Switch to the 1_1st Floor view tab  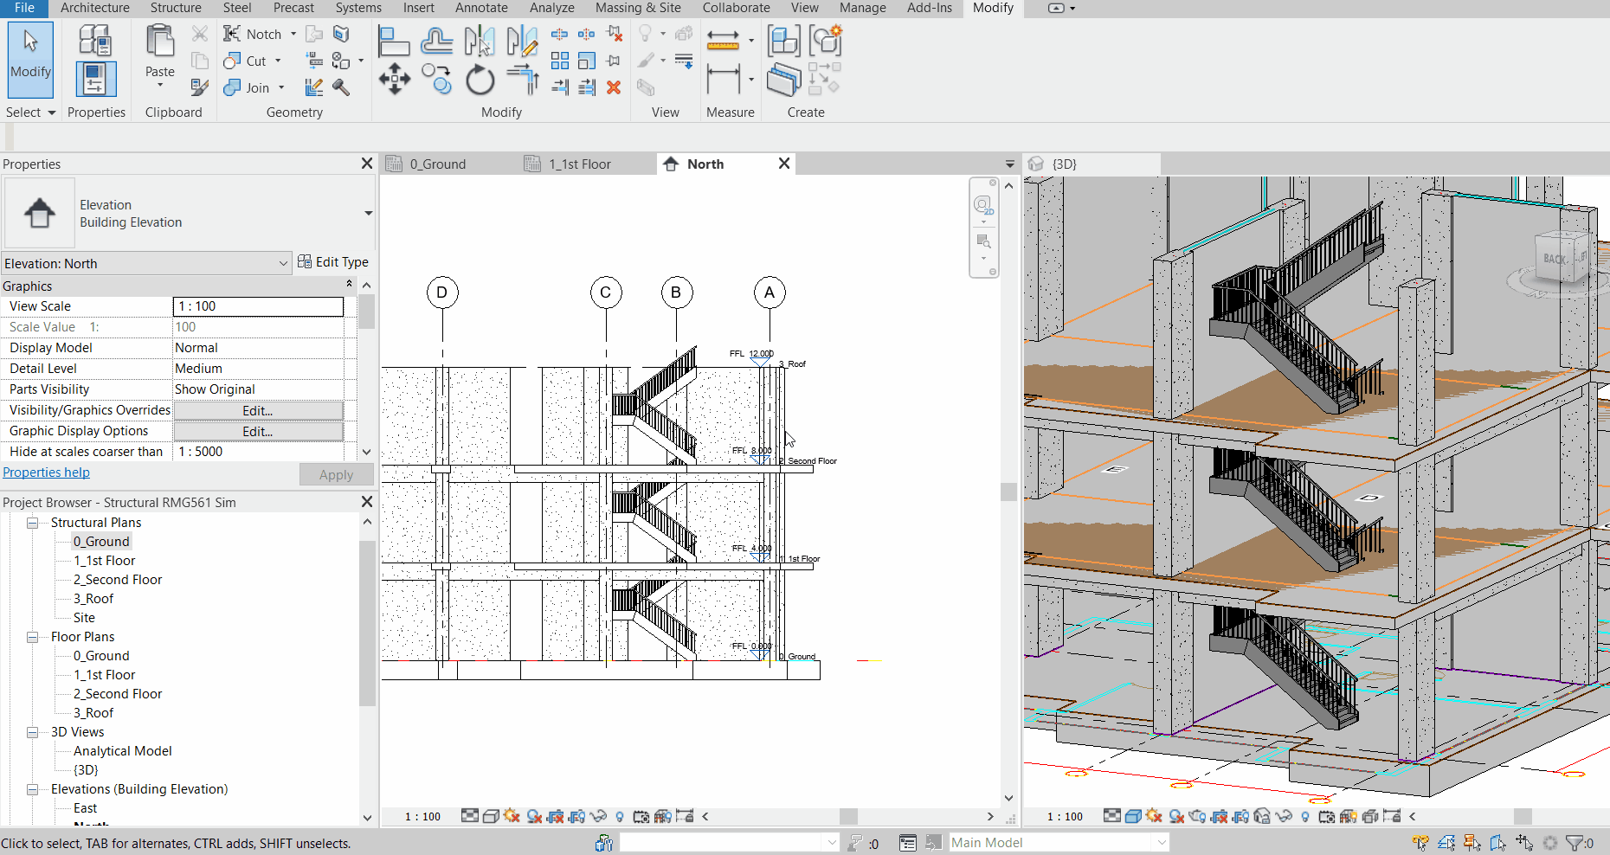coord(580,164)
